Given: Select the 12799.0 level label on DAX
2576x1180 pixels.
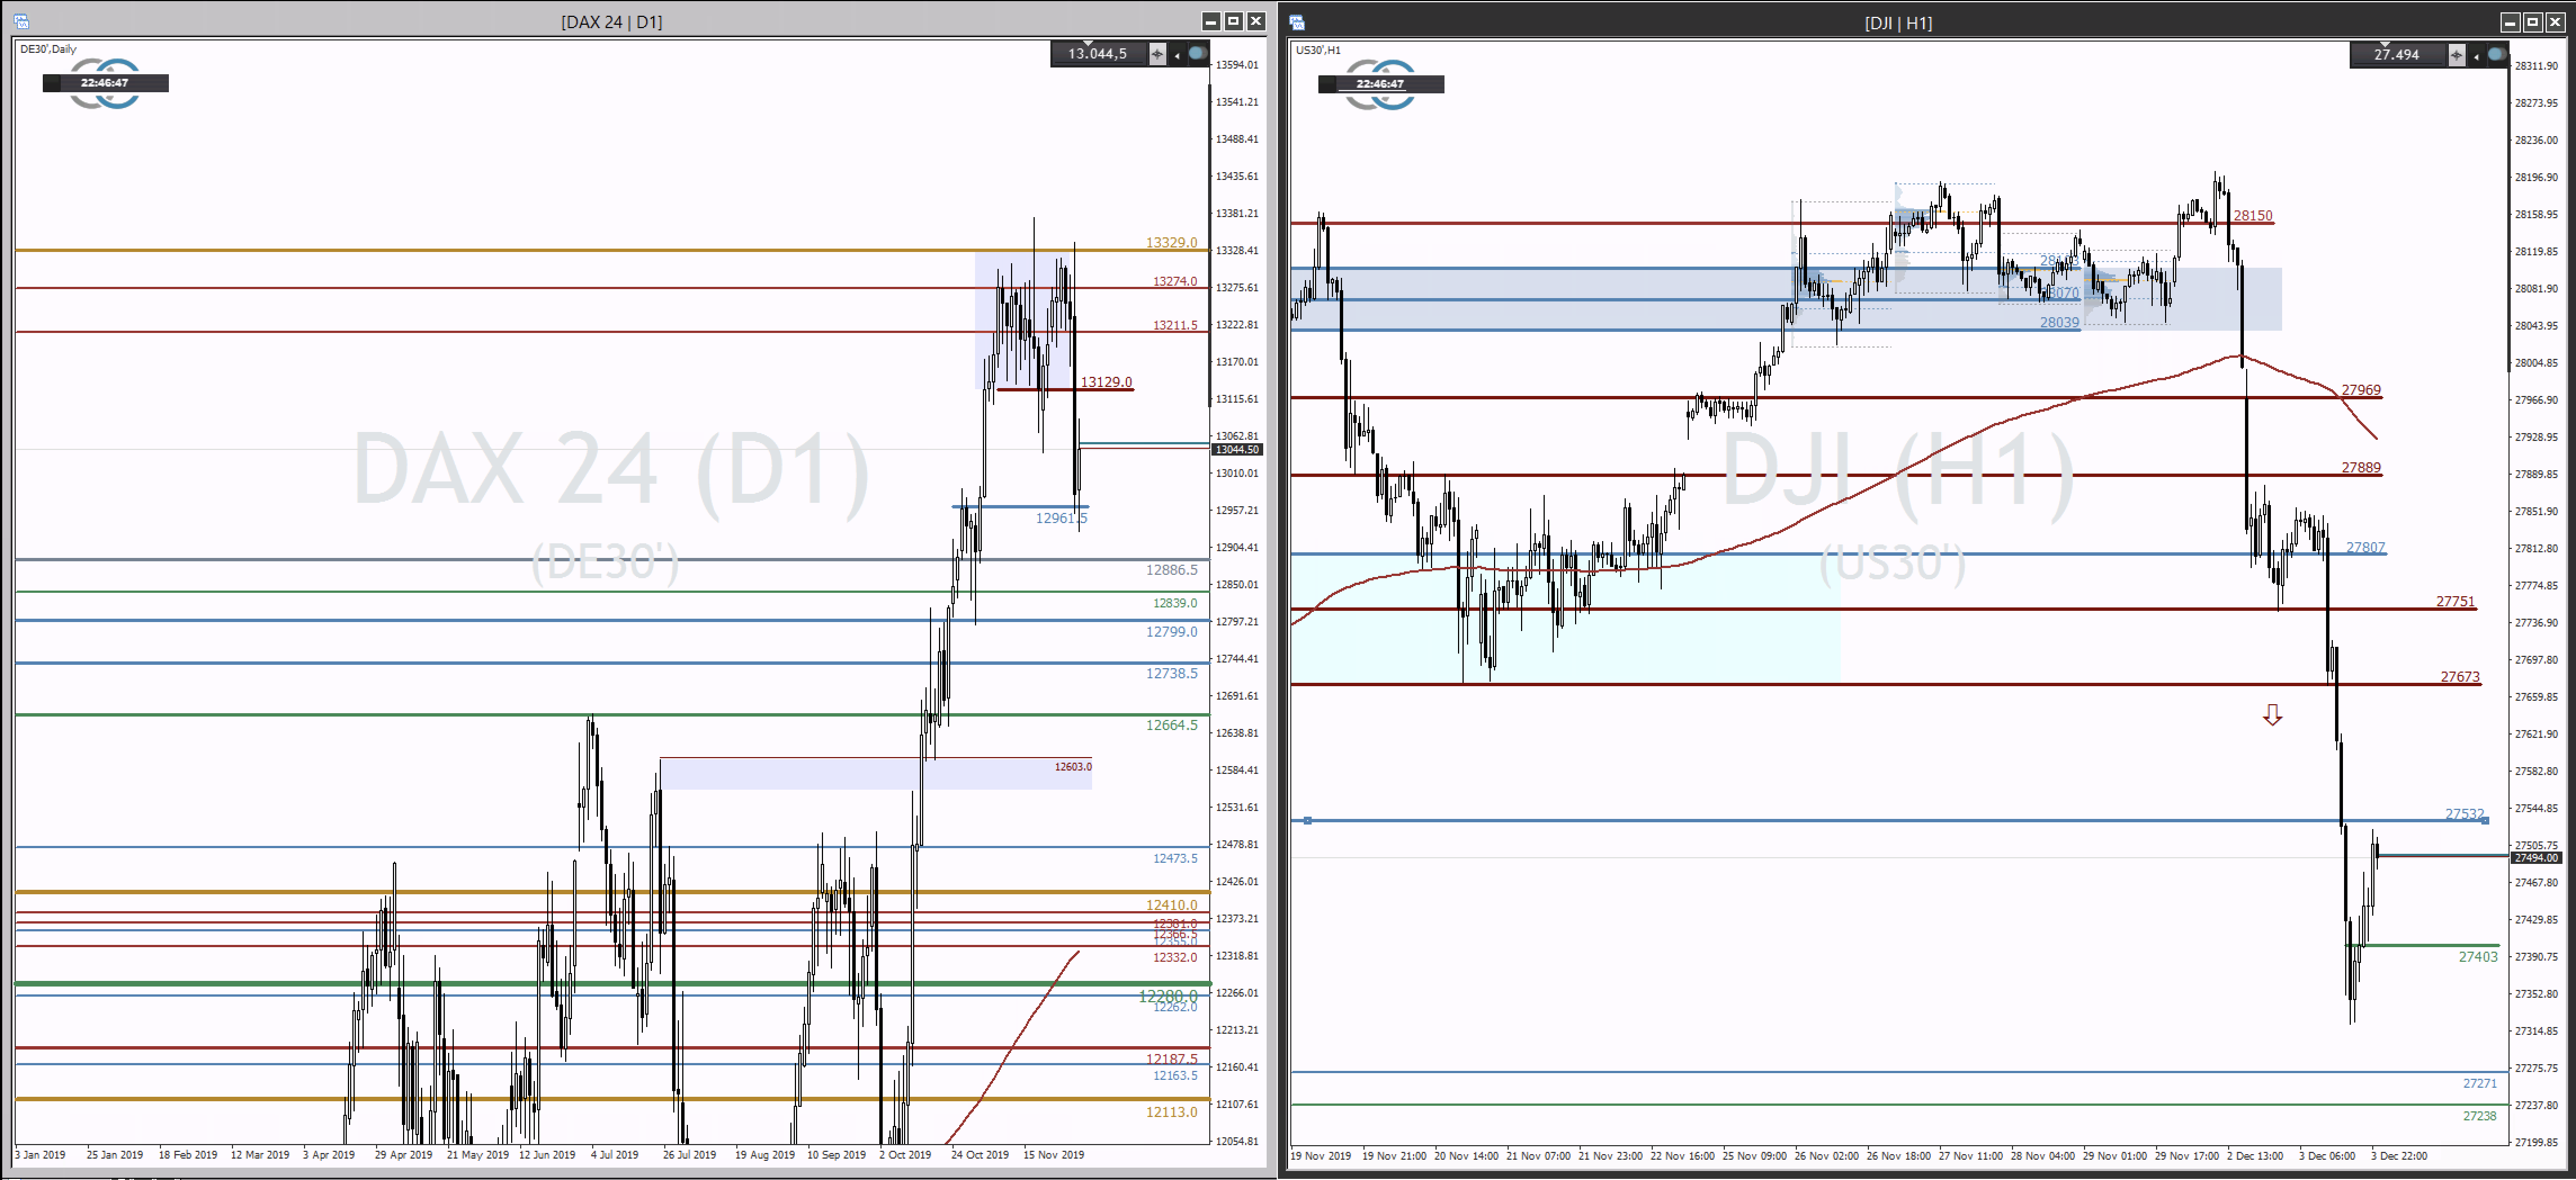Looking at the screenshot, I should (x=1171, y=632).
